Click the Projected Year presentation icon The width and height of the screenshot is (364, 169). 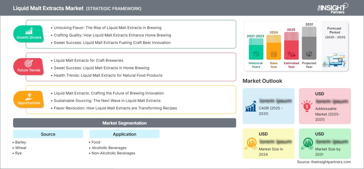click(x=309, y=54)
